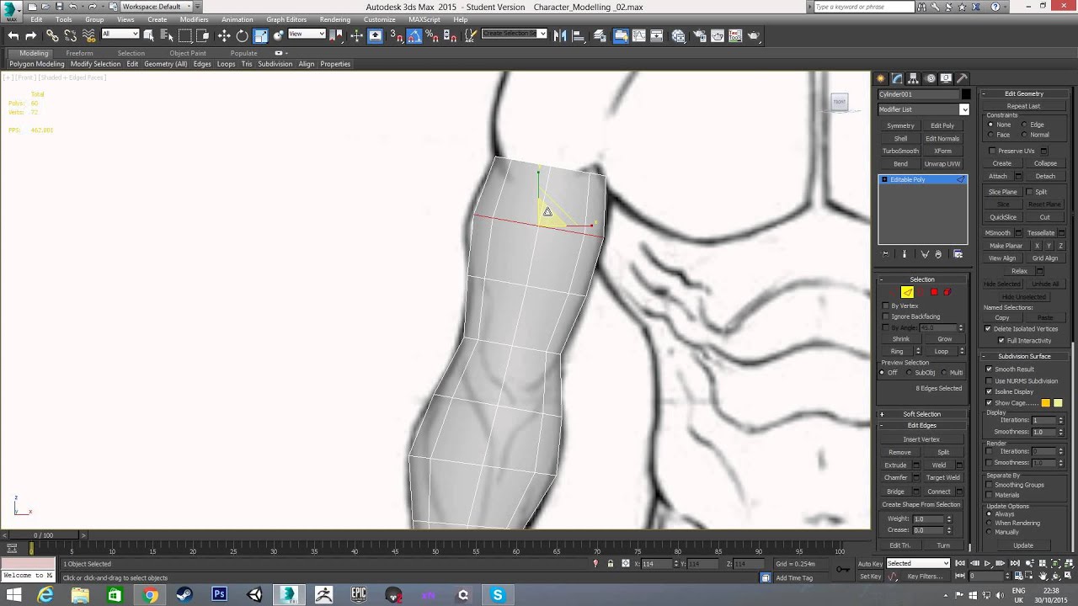The width and height of the screenshot is (1078, 606).
Task: Collapse the Edit Geometry rollout
Action: pyautogui.click(x=1024, y=93)
